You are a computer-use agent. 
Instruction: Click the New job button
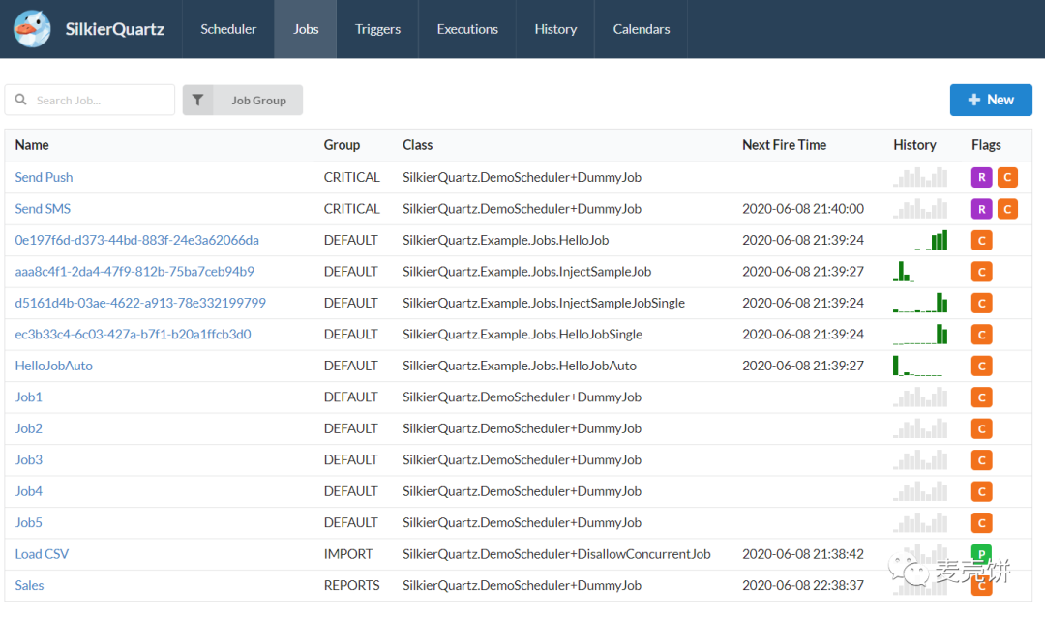[991, 100]
